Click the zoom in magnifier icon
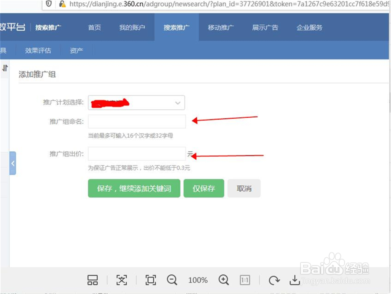This screenshot has height=294, width=391. point(224,280)
